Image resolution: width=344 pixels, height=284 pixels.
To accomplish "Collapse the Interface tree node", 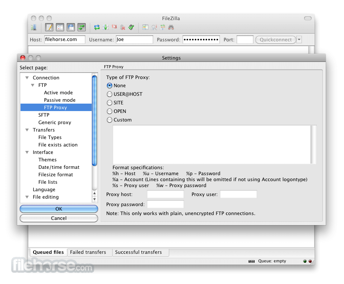I will 27,152.
